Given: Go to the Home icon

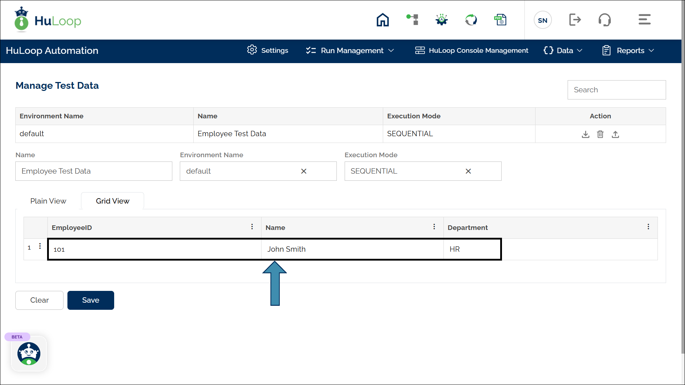Looking at the screenshot, I should pyautogui.click(x=382, y=20).
